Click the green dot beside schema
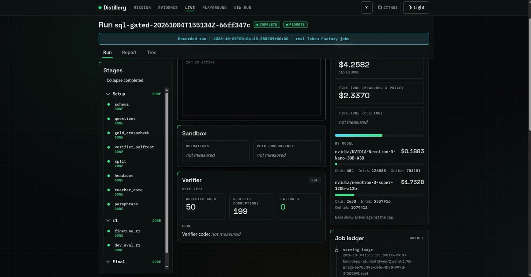Image resolution: width=531 pixels, height=277 pixels. pos(108,104)
